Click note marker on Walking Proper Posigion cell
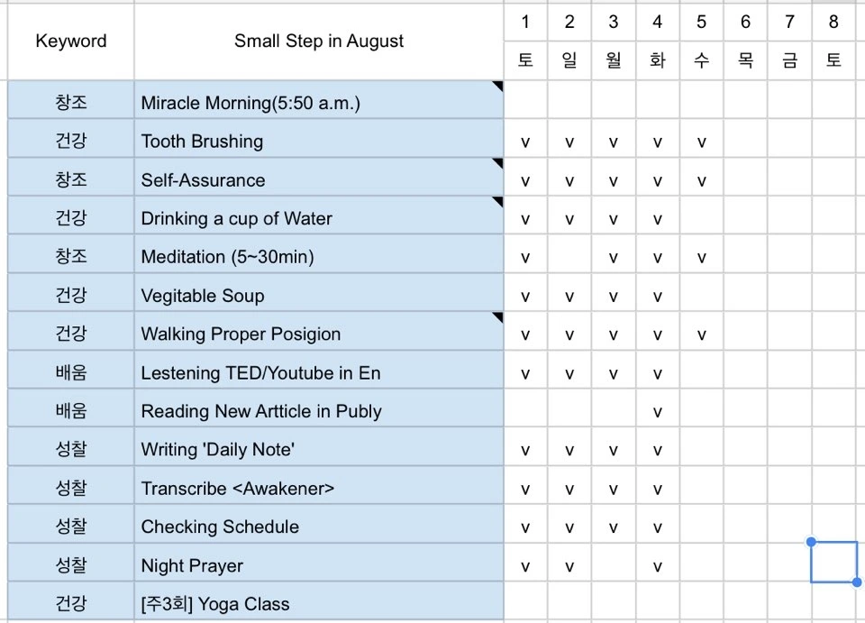This screenshot has width=865, height=623. [x=498, y=316]
